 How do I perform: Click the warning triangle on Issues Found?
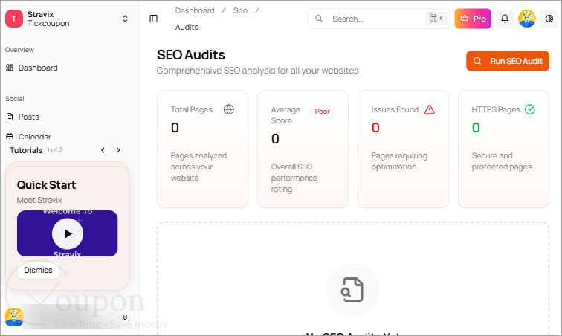[430, 109]
